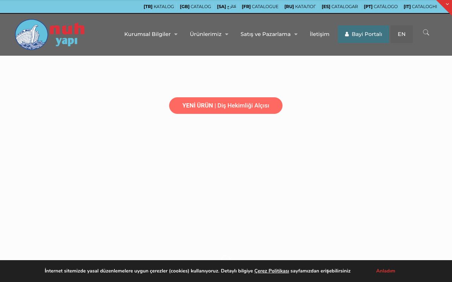Screen dimensions: 452x282
Task: Click the Nuh Yapı ship logo
Action: click(x=50, y=35)
